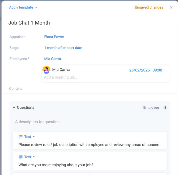Click the Employee label in Questions header
Image resolution: width=178 pixels, height=175 pixels.
[x=151, y=107]
